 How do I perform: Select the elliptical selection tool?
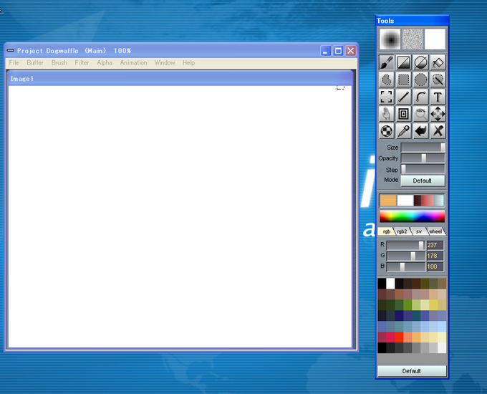420,80
